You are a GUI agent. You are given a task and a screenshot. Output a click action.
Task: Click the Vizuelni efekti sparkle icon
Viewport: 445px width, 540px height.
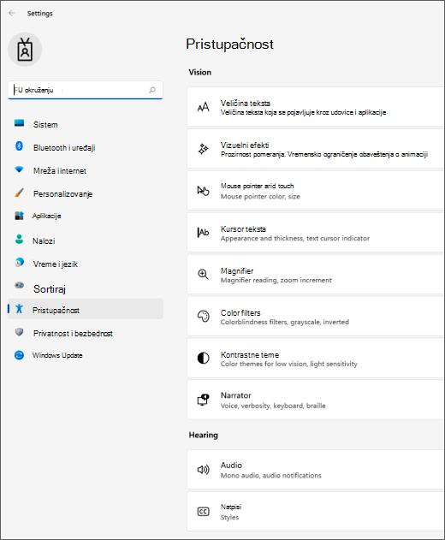point(203,149)
